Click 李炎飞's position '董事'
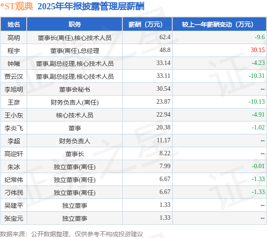The image size is (267, 238). [75, 128]
